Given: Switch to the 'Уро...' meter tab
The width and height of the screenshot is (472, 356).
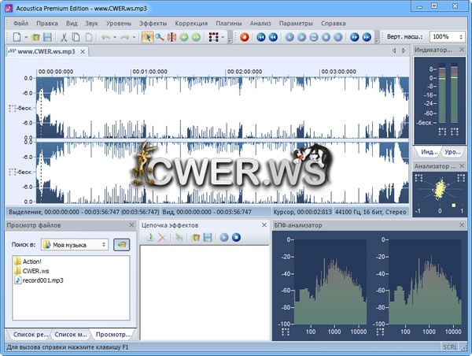Looking at the screenshot, I should pos(452,150).
